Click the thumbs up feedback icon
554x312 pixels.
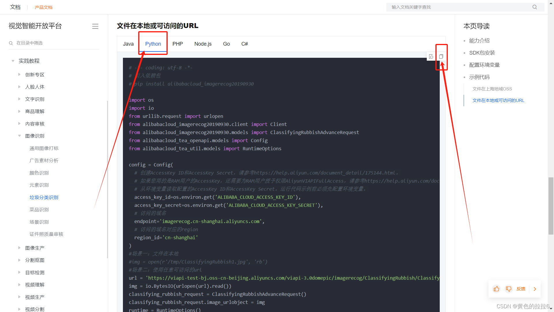[496, 289]
